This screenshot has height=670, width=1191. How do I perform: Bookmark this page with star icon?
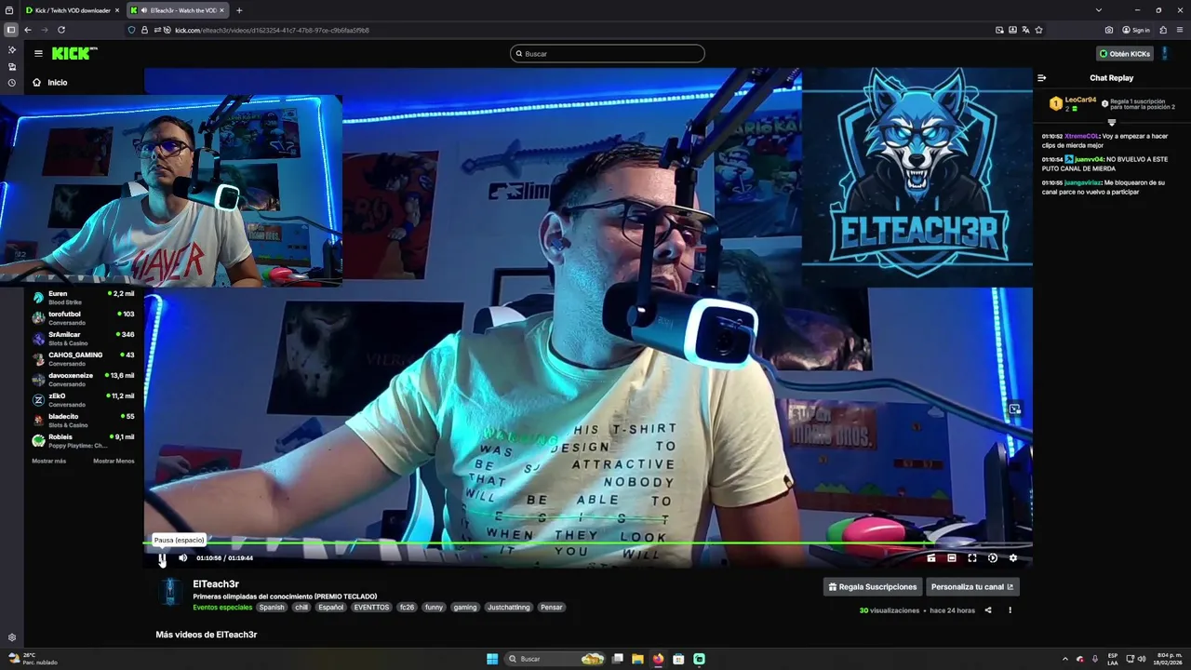1038,30
